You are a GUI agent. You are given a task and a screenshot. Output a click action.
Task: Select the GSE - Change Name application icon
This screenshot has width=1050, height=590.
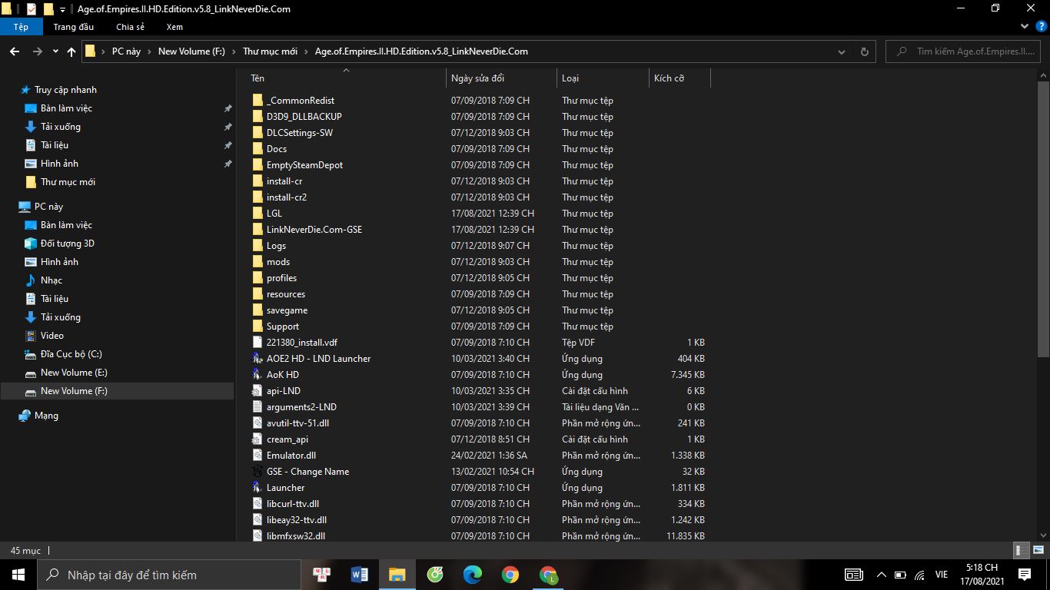pyautogui.click(x=258, y=472)
